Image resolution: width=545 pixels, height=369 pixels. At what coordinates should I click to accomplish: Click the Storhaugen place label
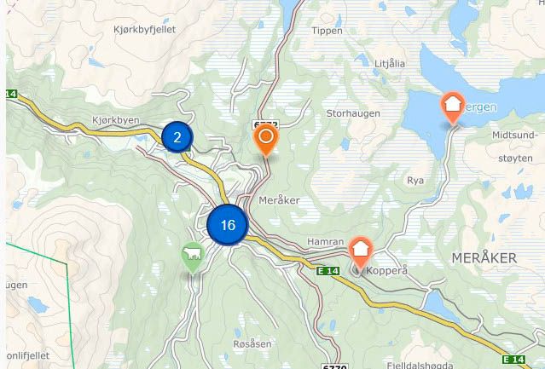353,113
